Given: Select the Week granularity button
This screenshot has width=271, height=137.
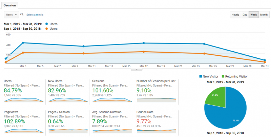Looking at the screenshot, I should pos(253,15).
